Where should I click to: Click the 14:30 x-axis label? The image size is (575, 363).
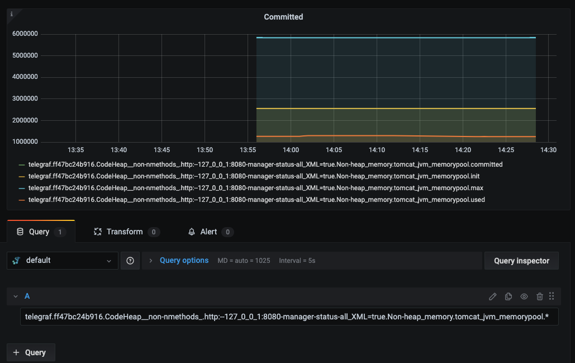[x=548, y=150]
